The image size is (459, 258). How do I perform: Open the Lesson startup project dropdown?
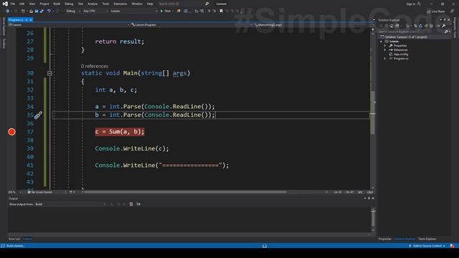click(134, 11)
